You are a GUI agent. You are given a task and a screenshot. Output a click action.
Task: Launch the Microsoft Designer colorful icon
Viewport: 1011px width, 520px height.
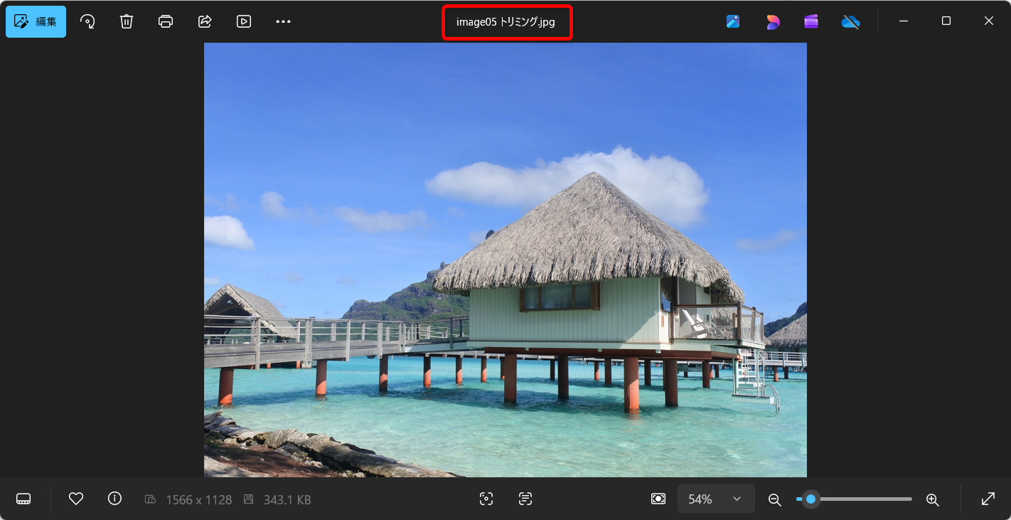[x=773, y=21]
